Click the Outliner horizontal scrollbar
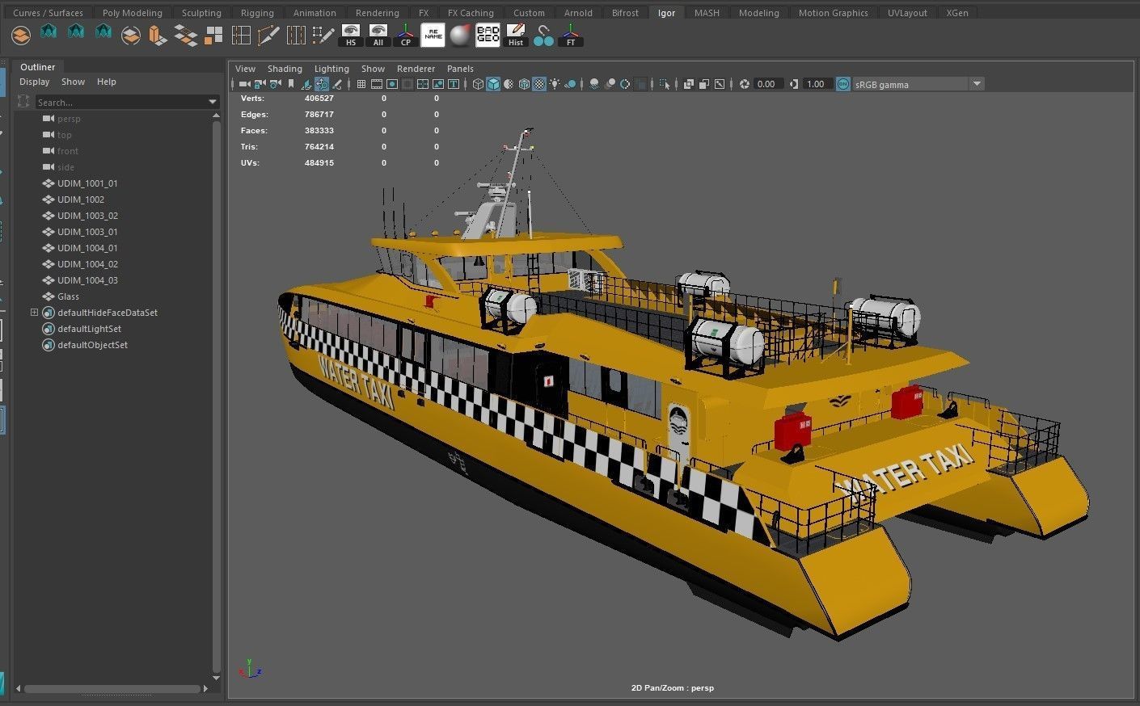Image resolution: width=1140 pixels, height=706 pixels. tap(112, 689)
